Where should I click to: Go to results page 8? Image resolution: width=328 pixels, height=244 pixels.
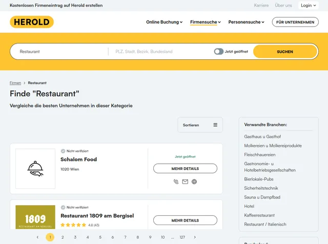click(x=138, y=237)
